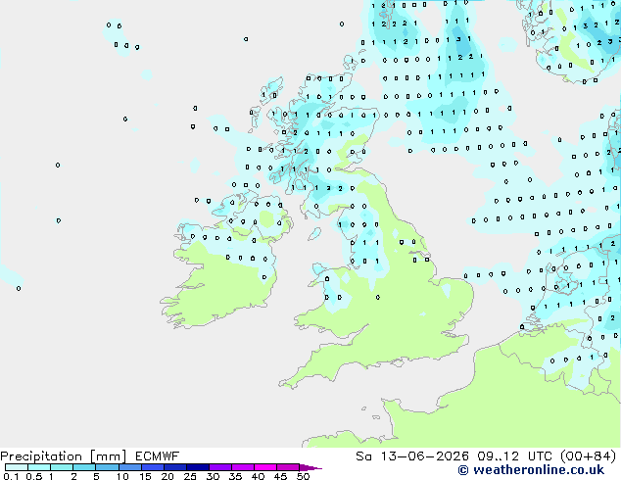
Task: Pick the 45–50 mm legend color box
Action: (x=288, y=467)
